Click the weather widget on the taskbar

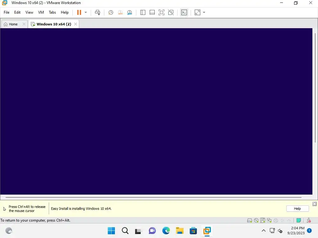(x=9, y=231)
